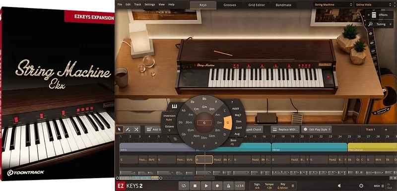Click the MIDI activity indicator
This screenshot has width=397, height=191.
[382, 186]
